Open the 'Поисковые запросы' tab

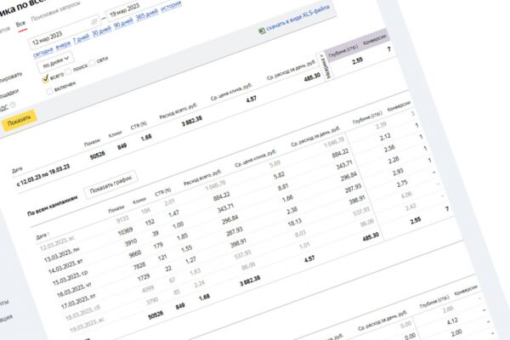click(x=55, y=13)
